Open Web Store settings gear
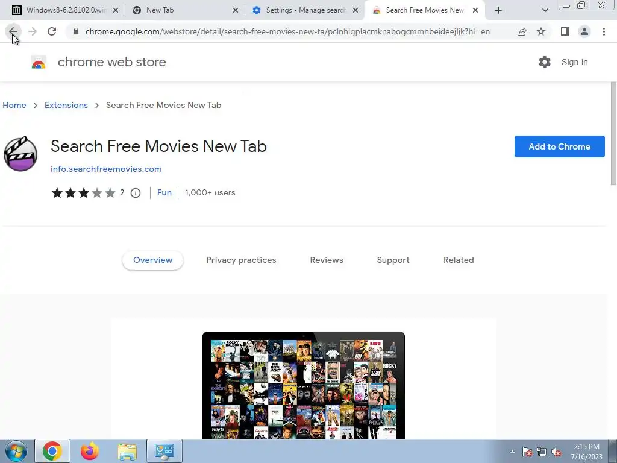Image resolution: width=617 pixels, height=463 pixels. tap(545, 62)
